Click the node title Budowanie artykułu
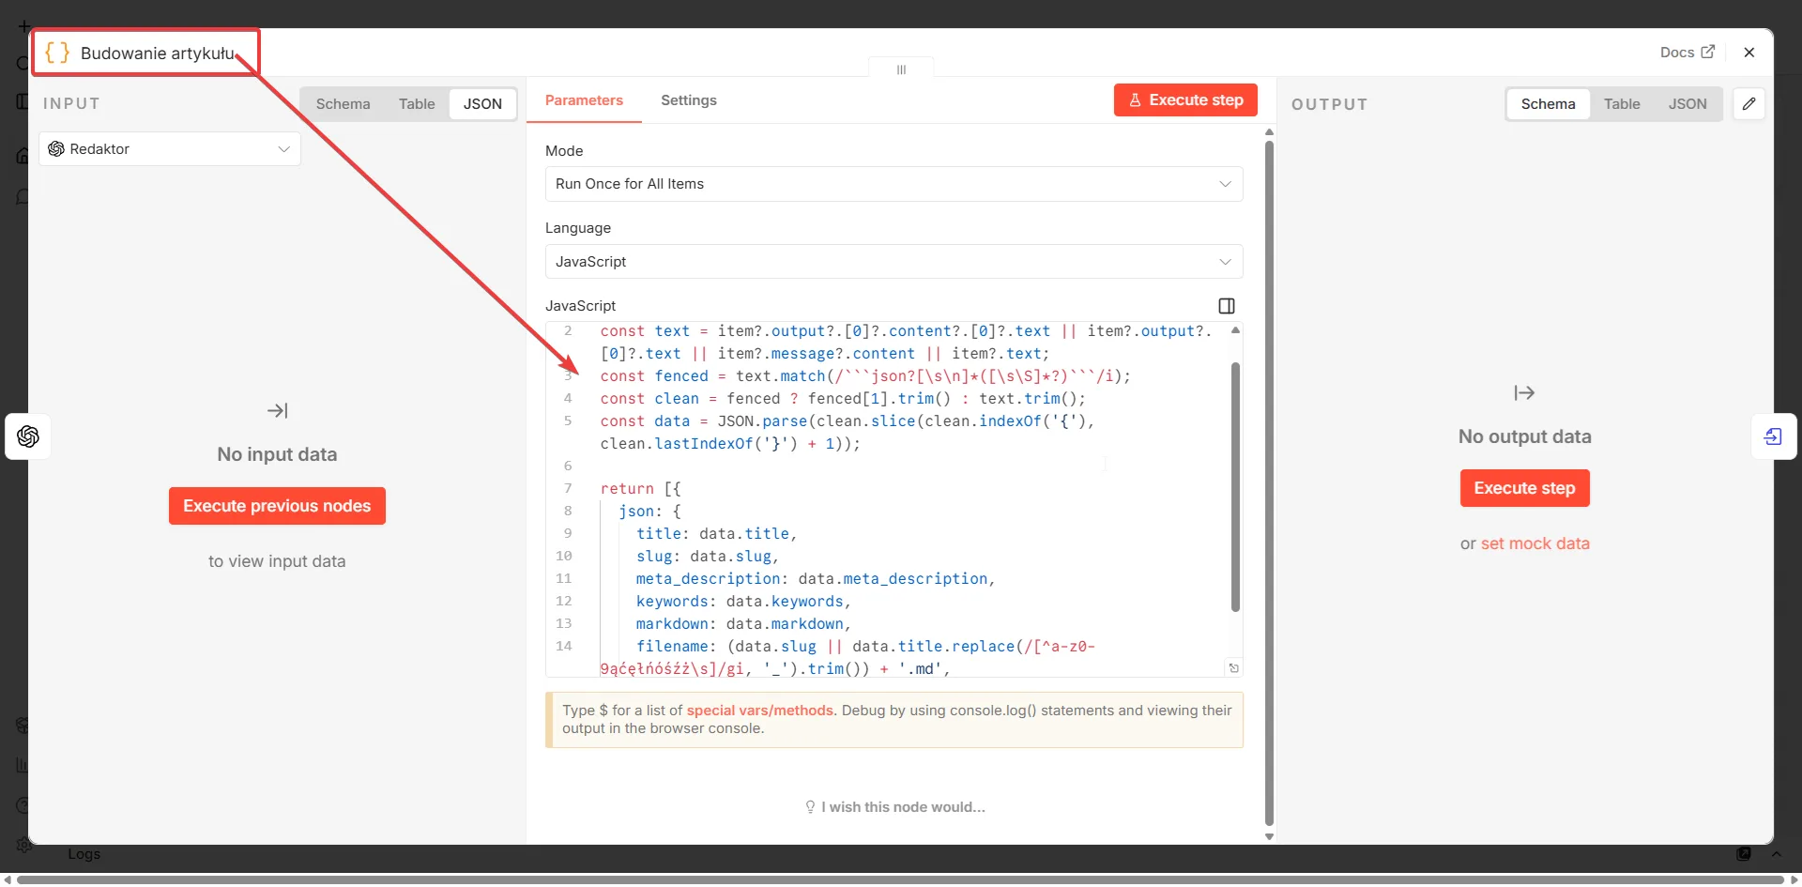The image size is (1802, 887). [x=157, y=54]
